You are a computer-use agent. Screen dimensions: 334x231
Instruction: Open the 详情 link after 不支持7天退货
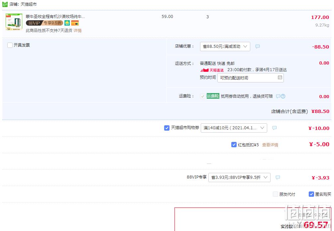point(77,31)
